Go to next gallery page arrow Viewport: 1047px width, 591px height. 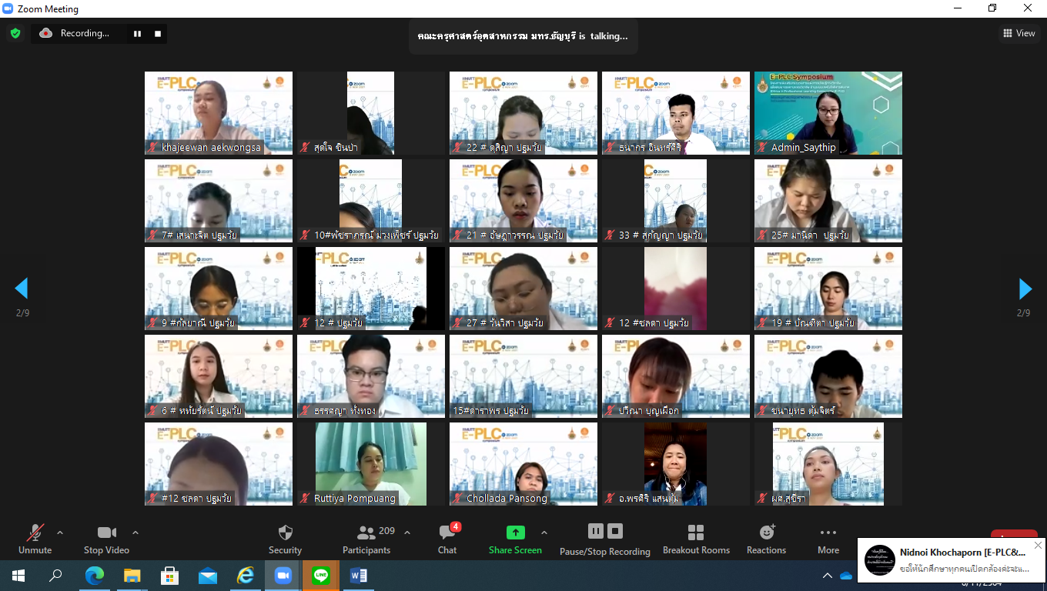[x=1025, y=289]
